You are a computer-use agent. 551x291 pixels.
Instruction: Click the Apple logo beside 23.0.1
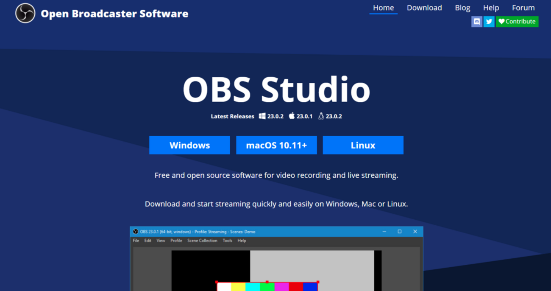pos(292,116)
